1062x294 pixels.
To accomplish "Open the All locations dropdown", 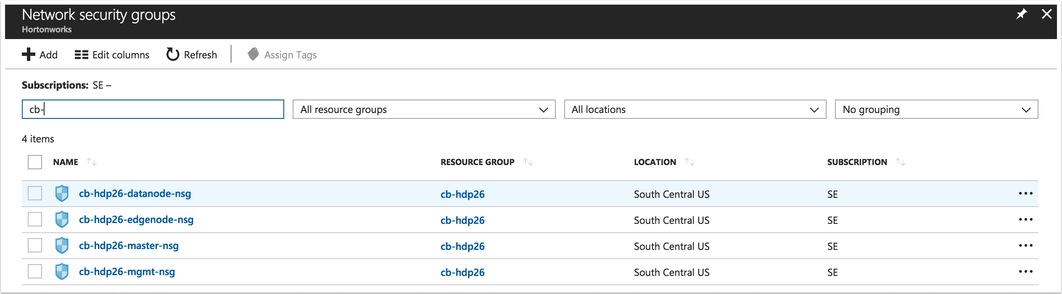I will click(695, 110).
